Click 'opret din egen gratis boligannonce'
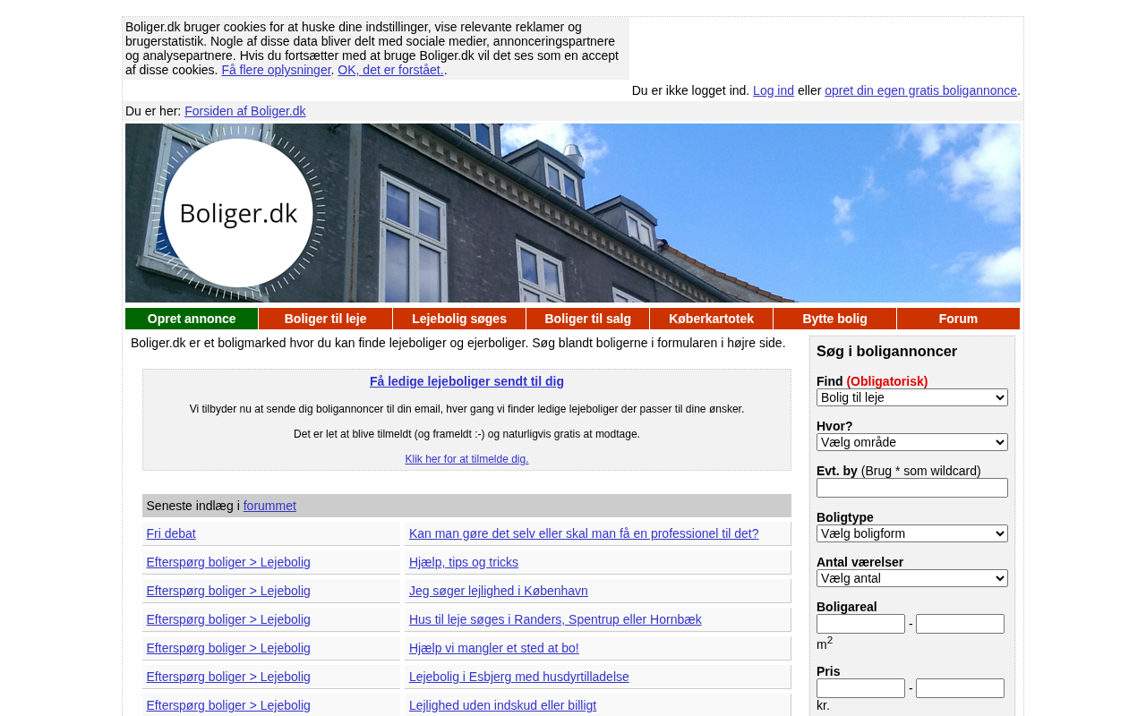 click(920, 90)
